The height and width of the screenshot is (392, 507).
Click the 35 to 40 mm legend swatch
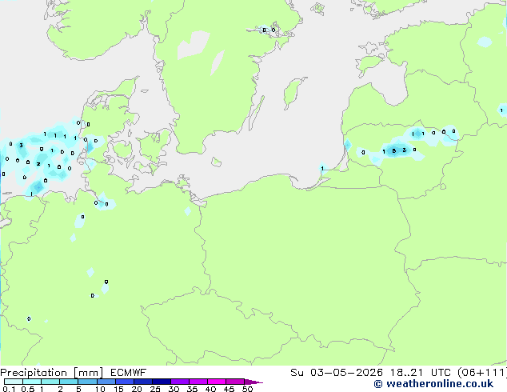(x=198, y=382)
